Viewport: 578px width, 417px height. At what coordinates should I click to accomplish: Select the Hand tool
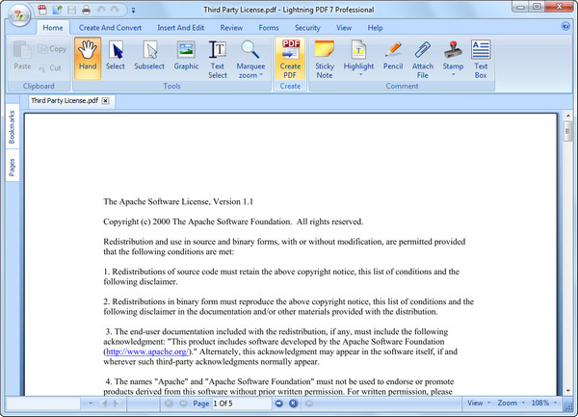(x=89, y=58)
